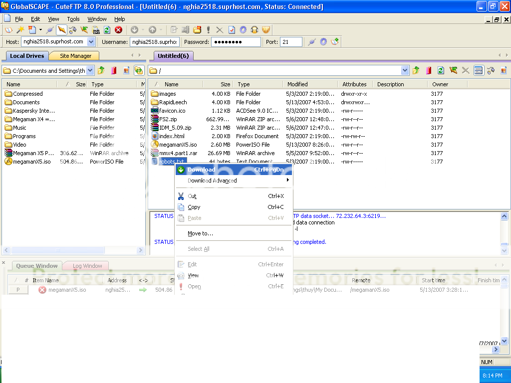This screenshot has height=383, width=511.
Task: Expand the local path dropdown
Action: coord(90,71)
